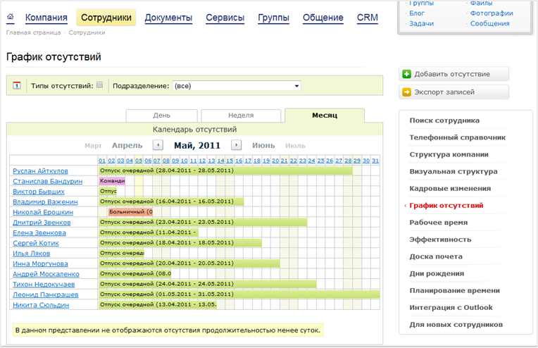Open Сервисы menu
Viewport: 538px width, 348px height.
225,18
